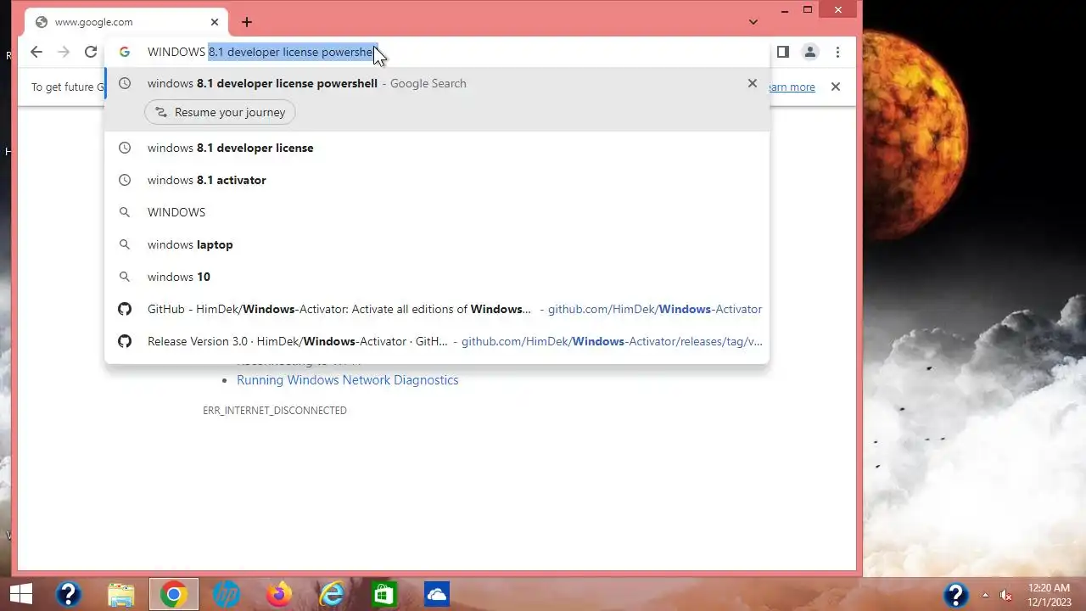
Task: Click the 'Resume your journey' chip
Action: pos(221,112)
